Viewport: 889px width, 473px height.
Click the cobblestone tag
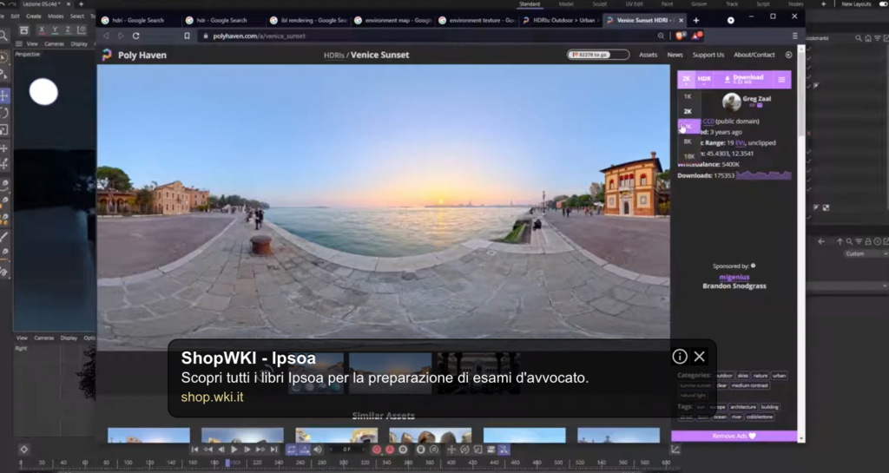[759, 417]
